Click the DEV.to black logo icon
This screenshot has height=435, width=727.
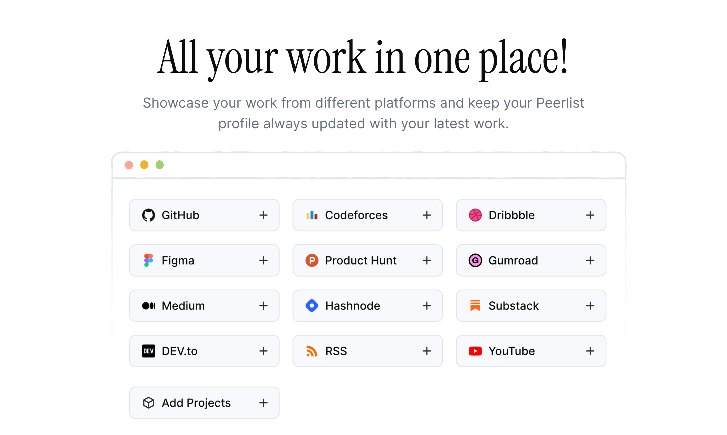click(148, 351)
